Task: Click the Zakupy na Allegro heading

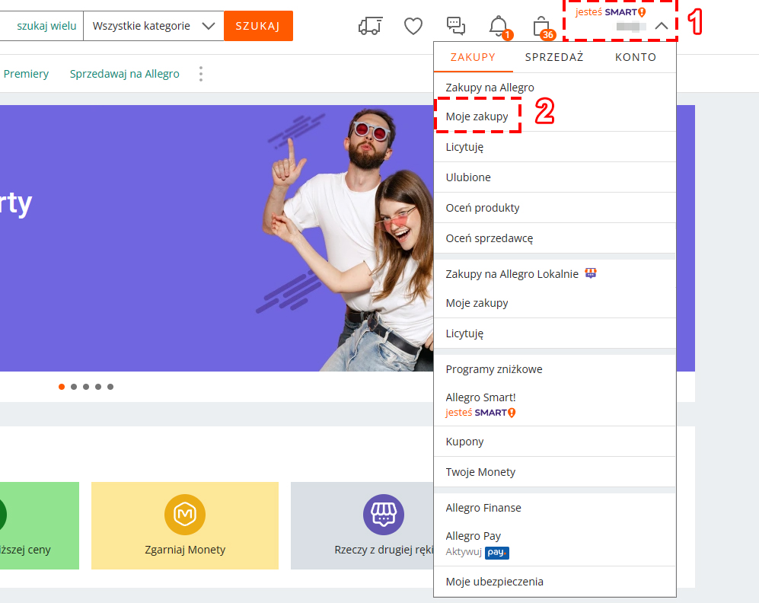Action: (490, 88)
